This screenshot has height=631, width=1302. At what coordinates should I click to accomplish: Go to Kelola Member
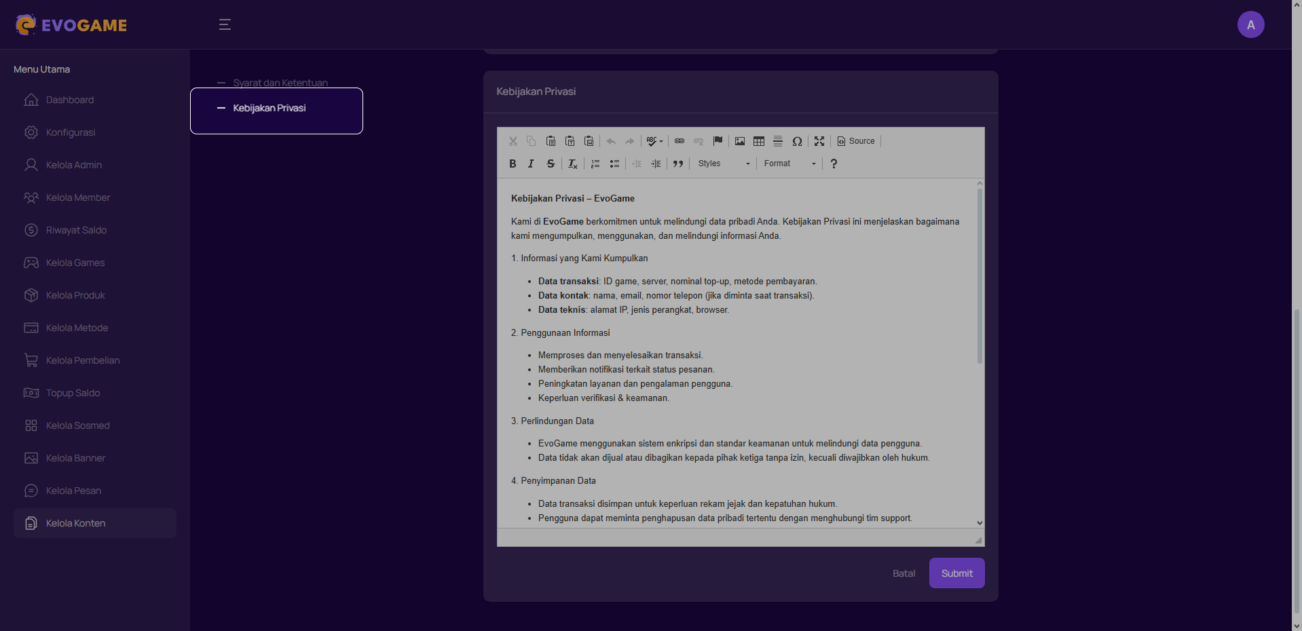pyautogui.click(x=95, y=197)
